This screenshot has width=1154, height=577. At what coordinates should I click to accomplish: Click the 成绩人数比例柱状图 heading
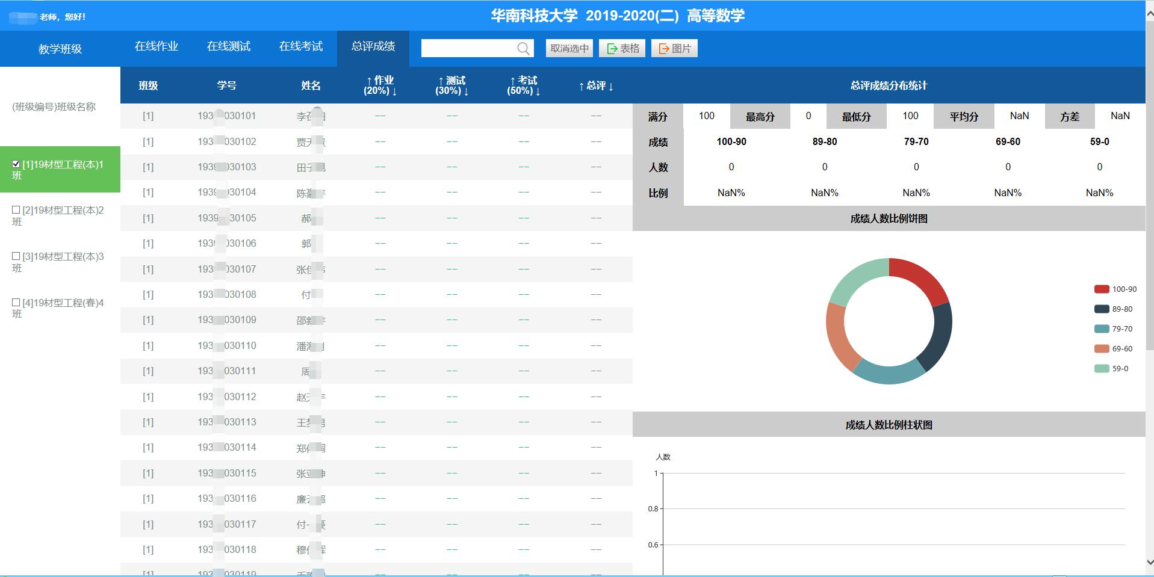(x=889, y=425)
